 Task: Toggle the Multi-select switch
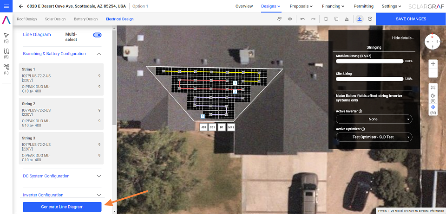pyautogui.click(x=97, y=35)
